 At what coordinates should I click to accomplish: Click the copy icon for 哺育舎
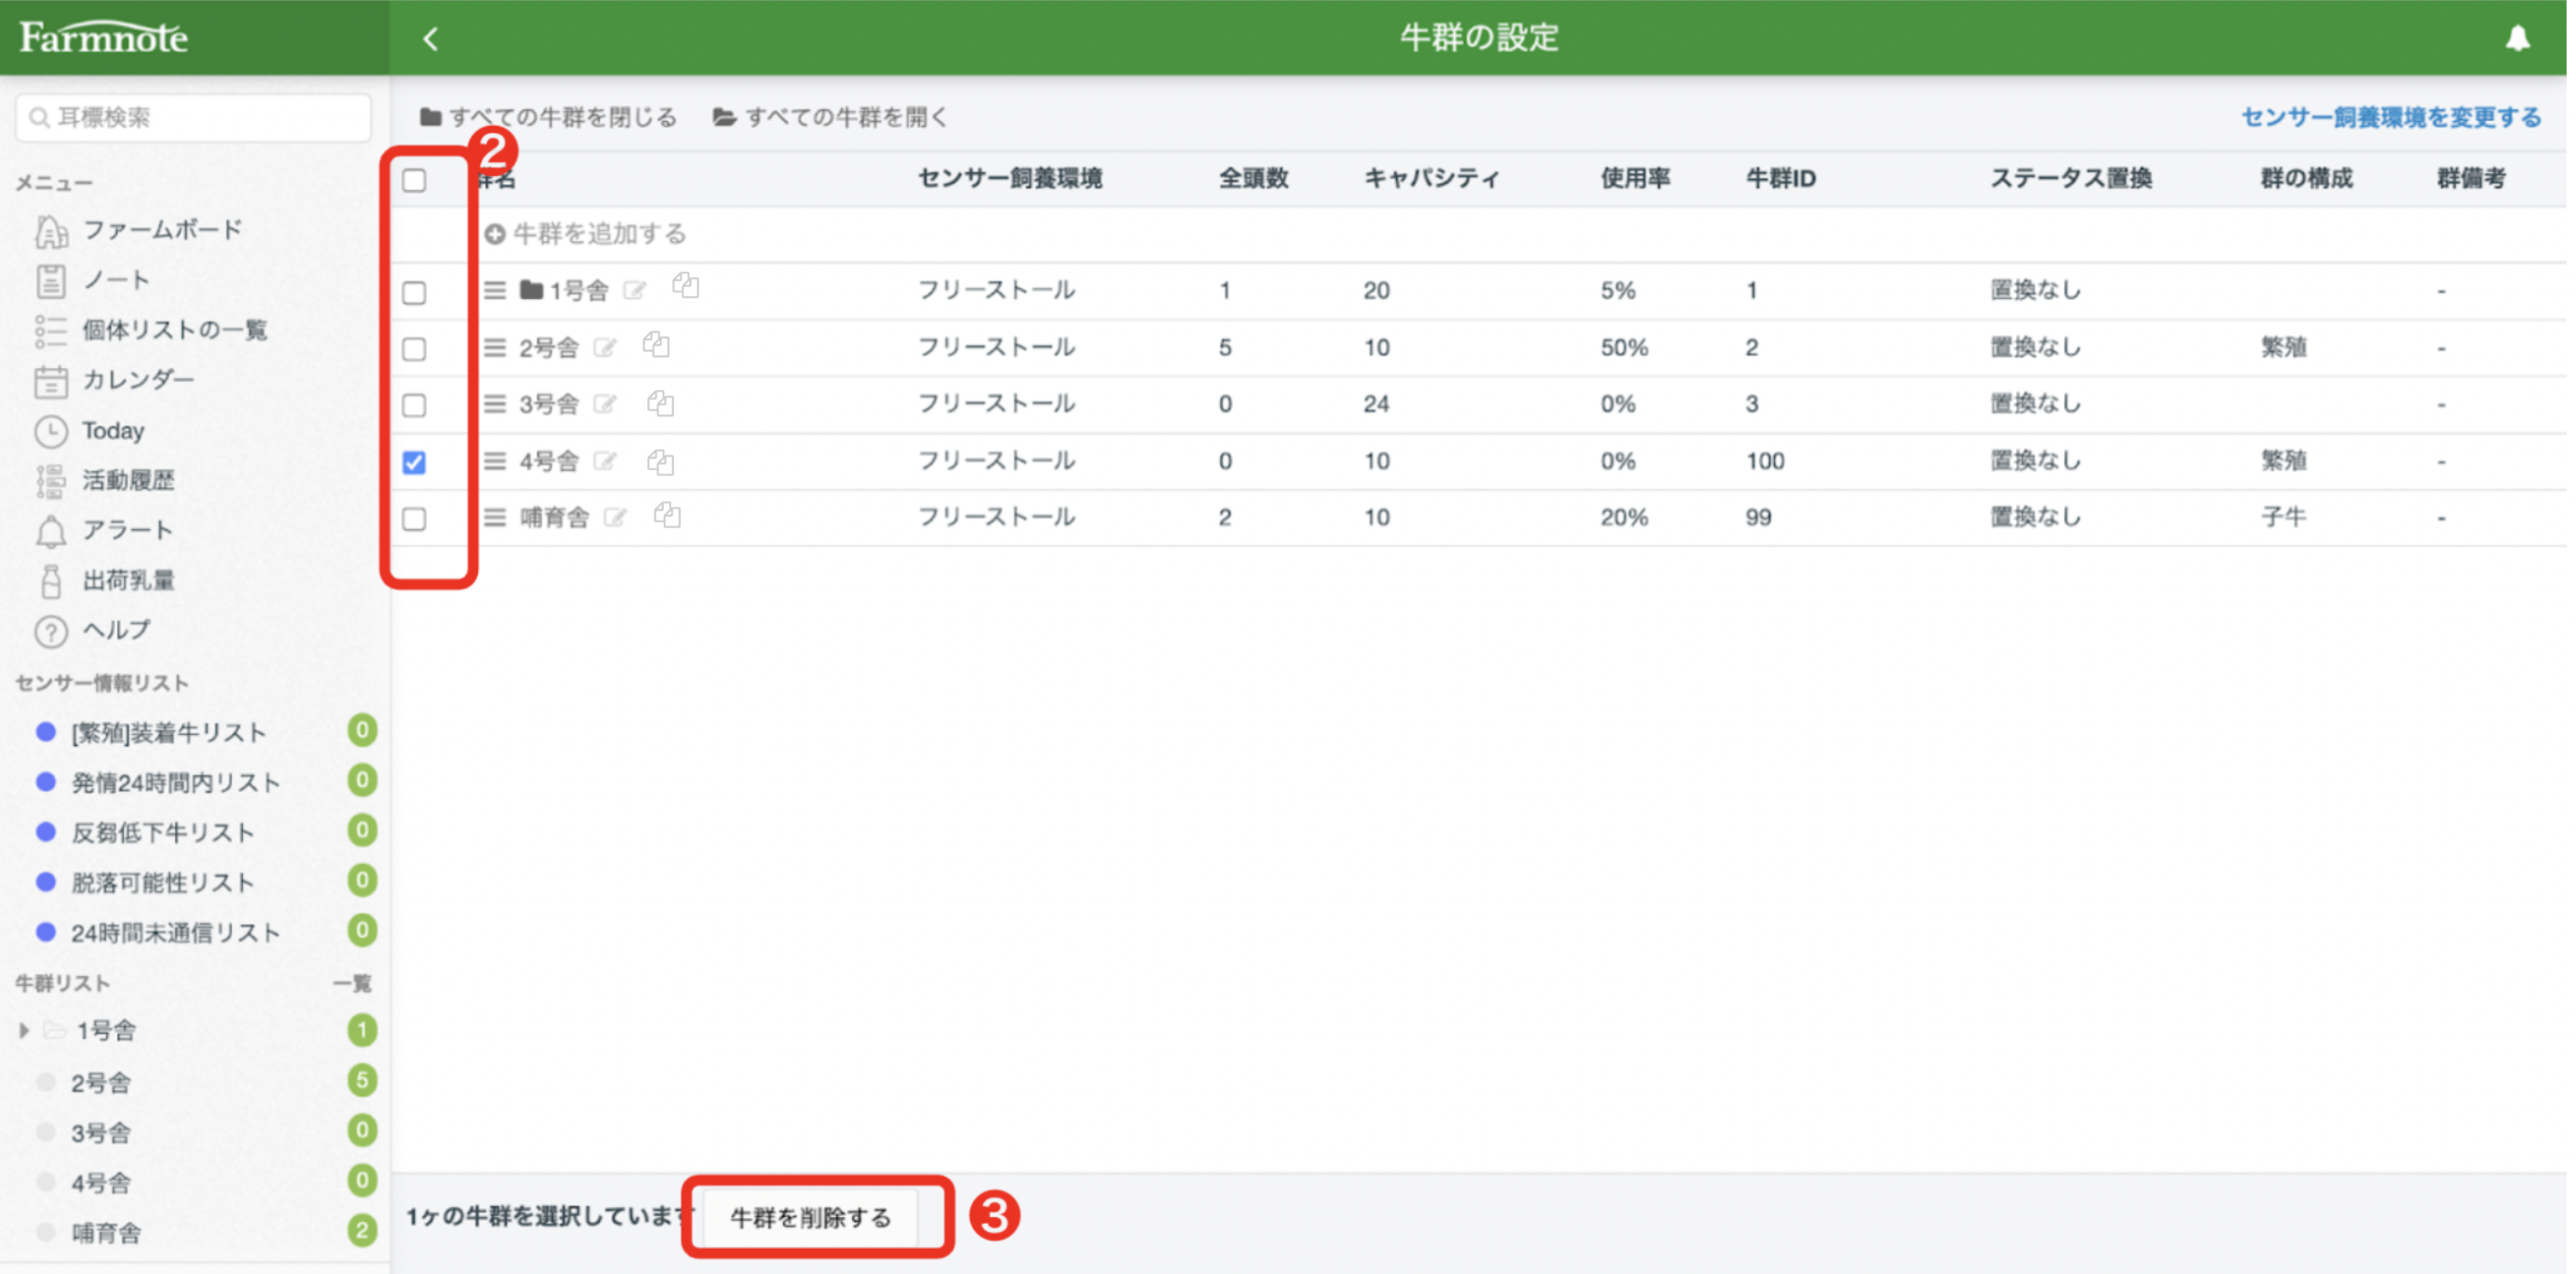pyautogui.click(x=667, y=516)
